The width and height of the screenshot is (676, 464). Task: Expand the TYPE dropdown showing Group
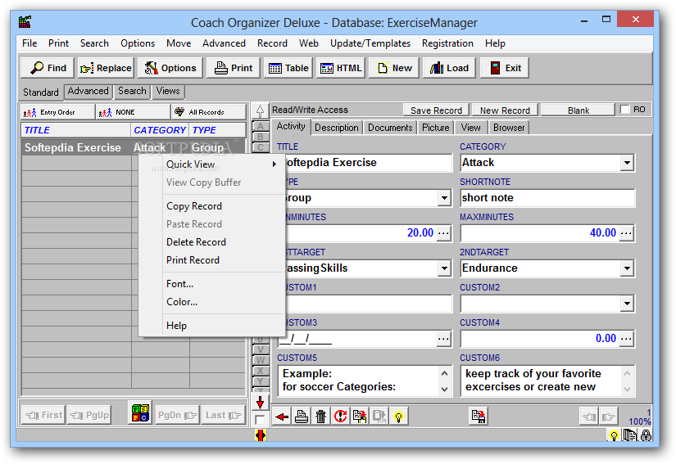[x=444, y=198]
